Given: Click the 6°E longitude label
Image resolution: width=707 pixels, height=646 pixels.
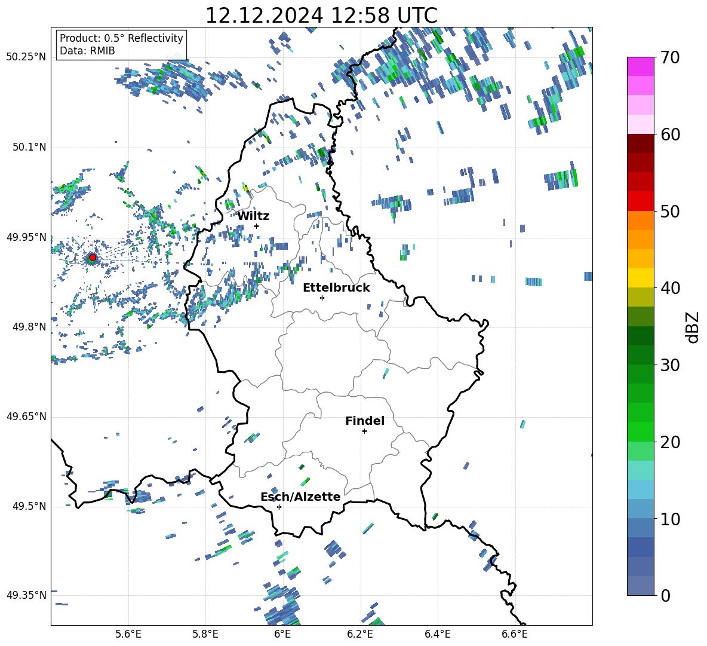Looking at the screenshot, I should (282, 634).
